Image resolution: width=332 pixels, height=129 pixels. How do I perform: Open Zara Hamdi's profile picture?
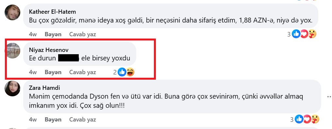coord(12,89)
